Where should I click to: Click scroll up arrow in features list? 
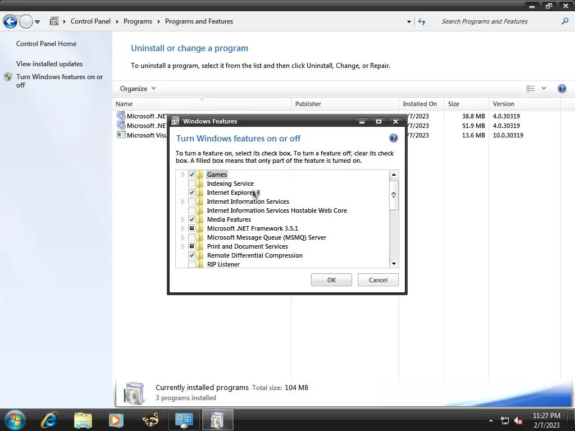pos(394,175)
